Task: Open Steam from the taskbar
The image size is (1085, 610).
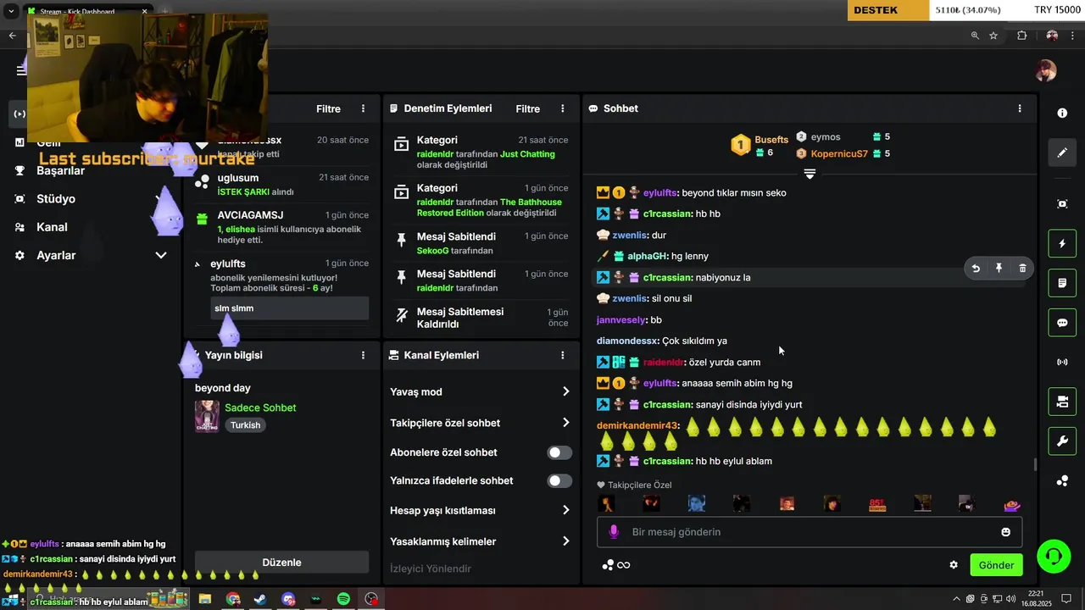Action: pyautogui.click(x=259, y=599)
